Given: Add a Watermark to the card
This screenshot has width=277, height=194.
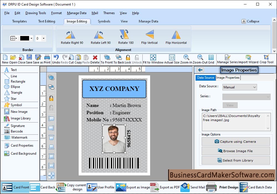Looking at the screenshot, I should coord(16,137).
